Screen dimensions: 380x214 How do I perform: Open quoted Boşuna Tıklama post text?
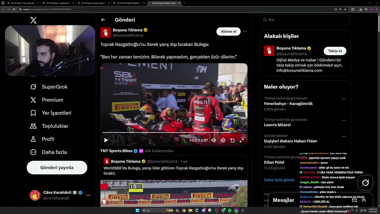tap(174, 171)
